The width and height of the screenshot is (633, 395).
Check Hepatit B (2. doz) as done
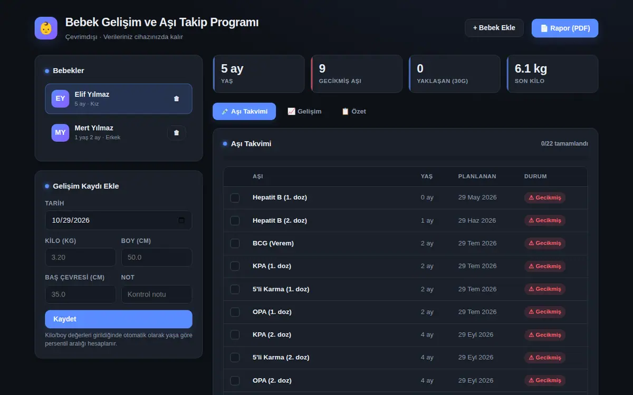tap(235, 221)
